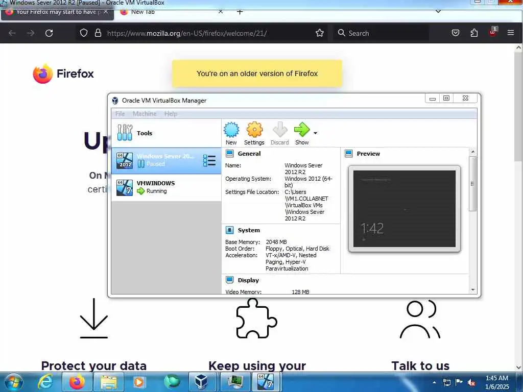
Task: Click the Firefox logo on the page
Action: 63,73
